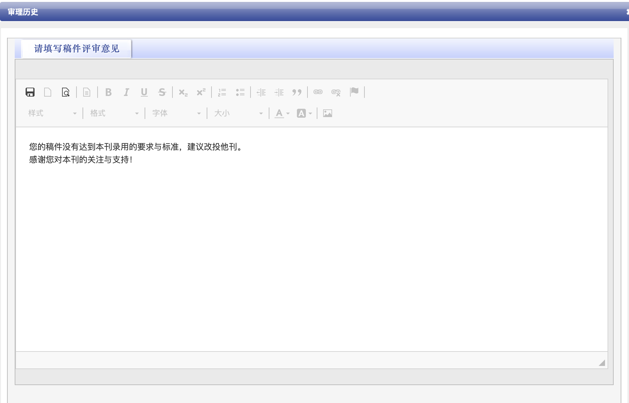Viewport: 629px width, 403px height.
Task: Open the Templates icon
Action: tap(87, 92)
